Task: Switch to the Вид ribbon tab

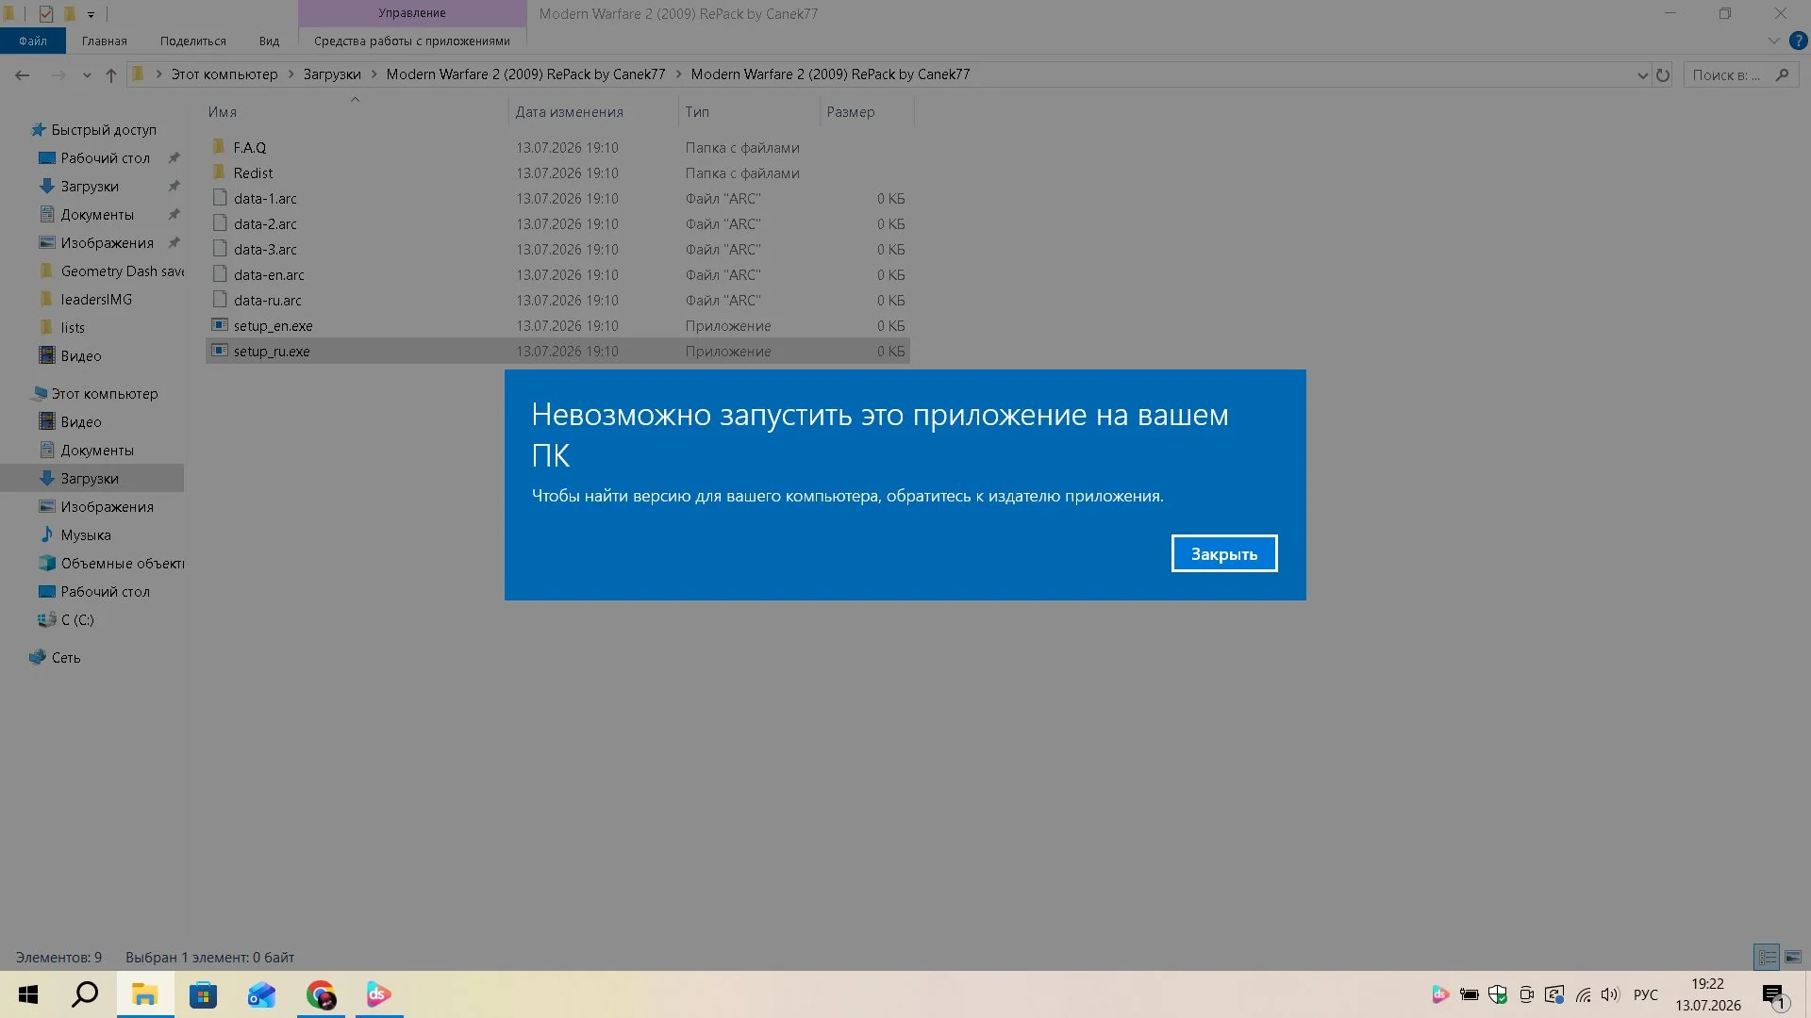Action: tap(269, 41)
